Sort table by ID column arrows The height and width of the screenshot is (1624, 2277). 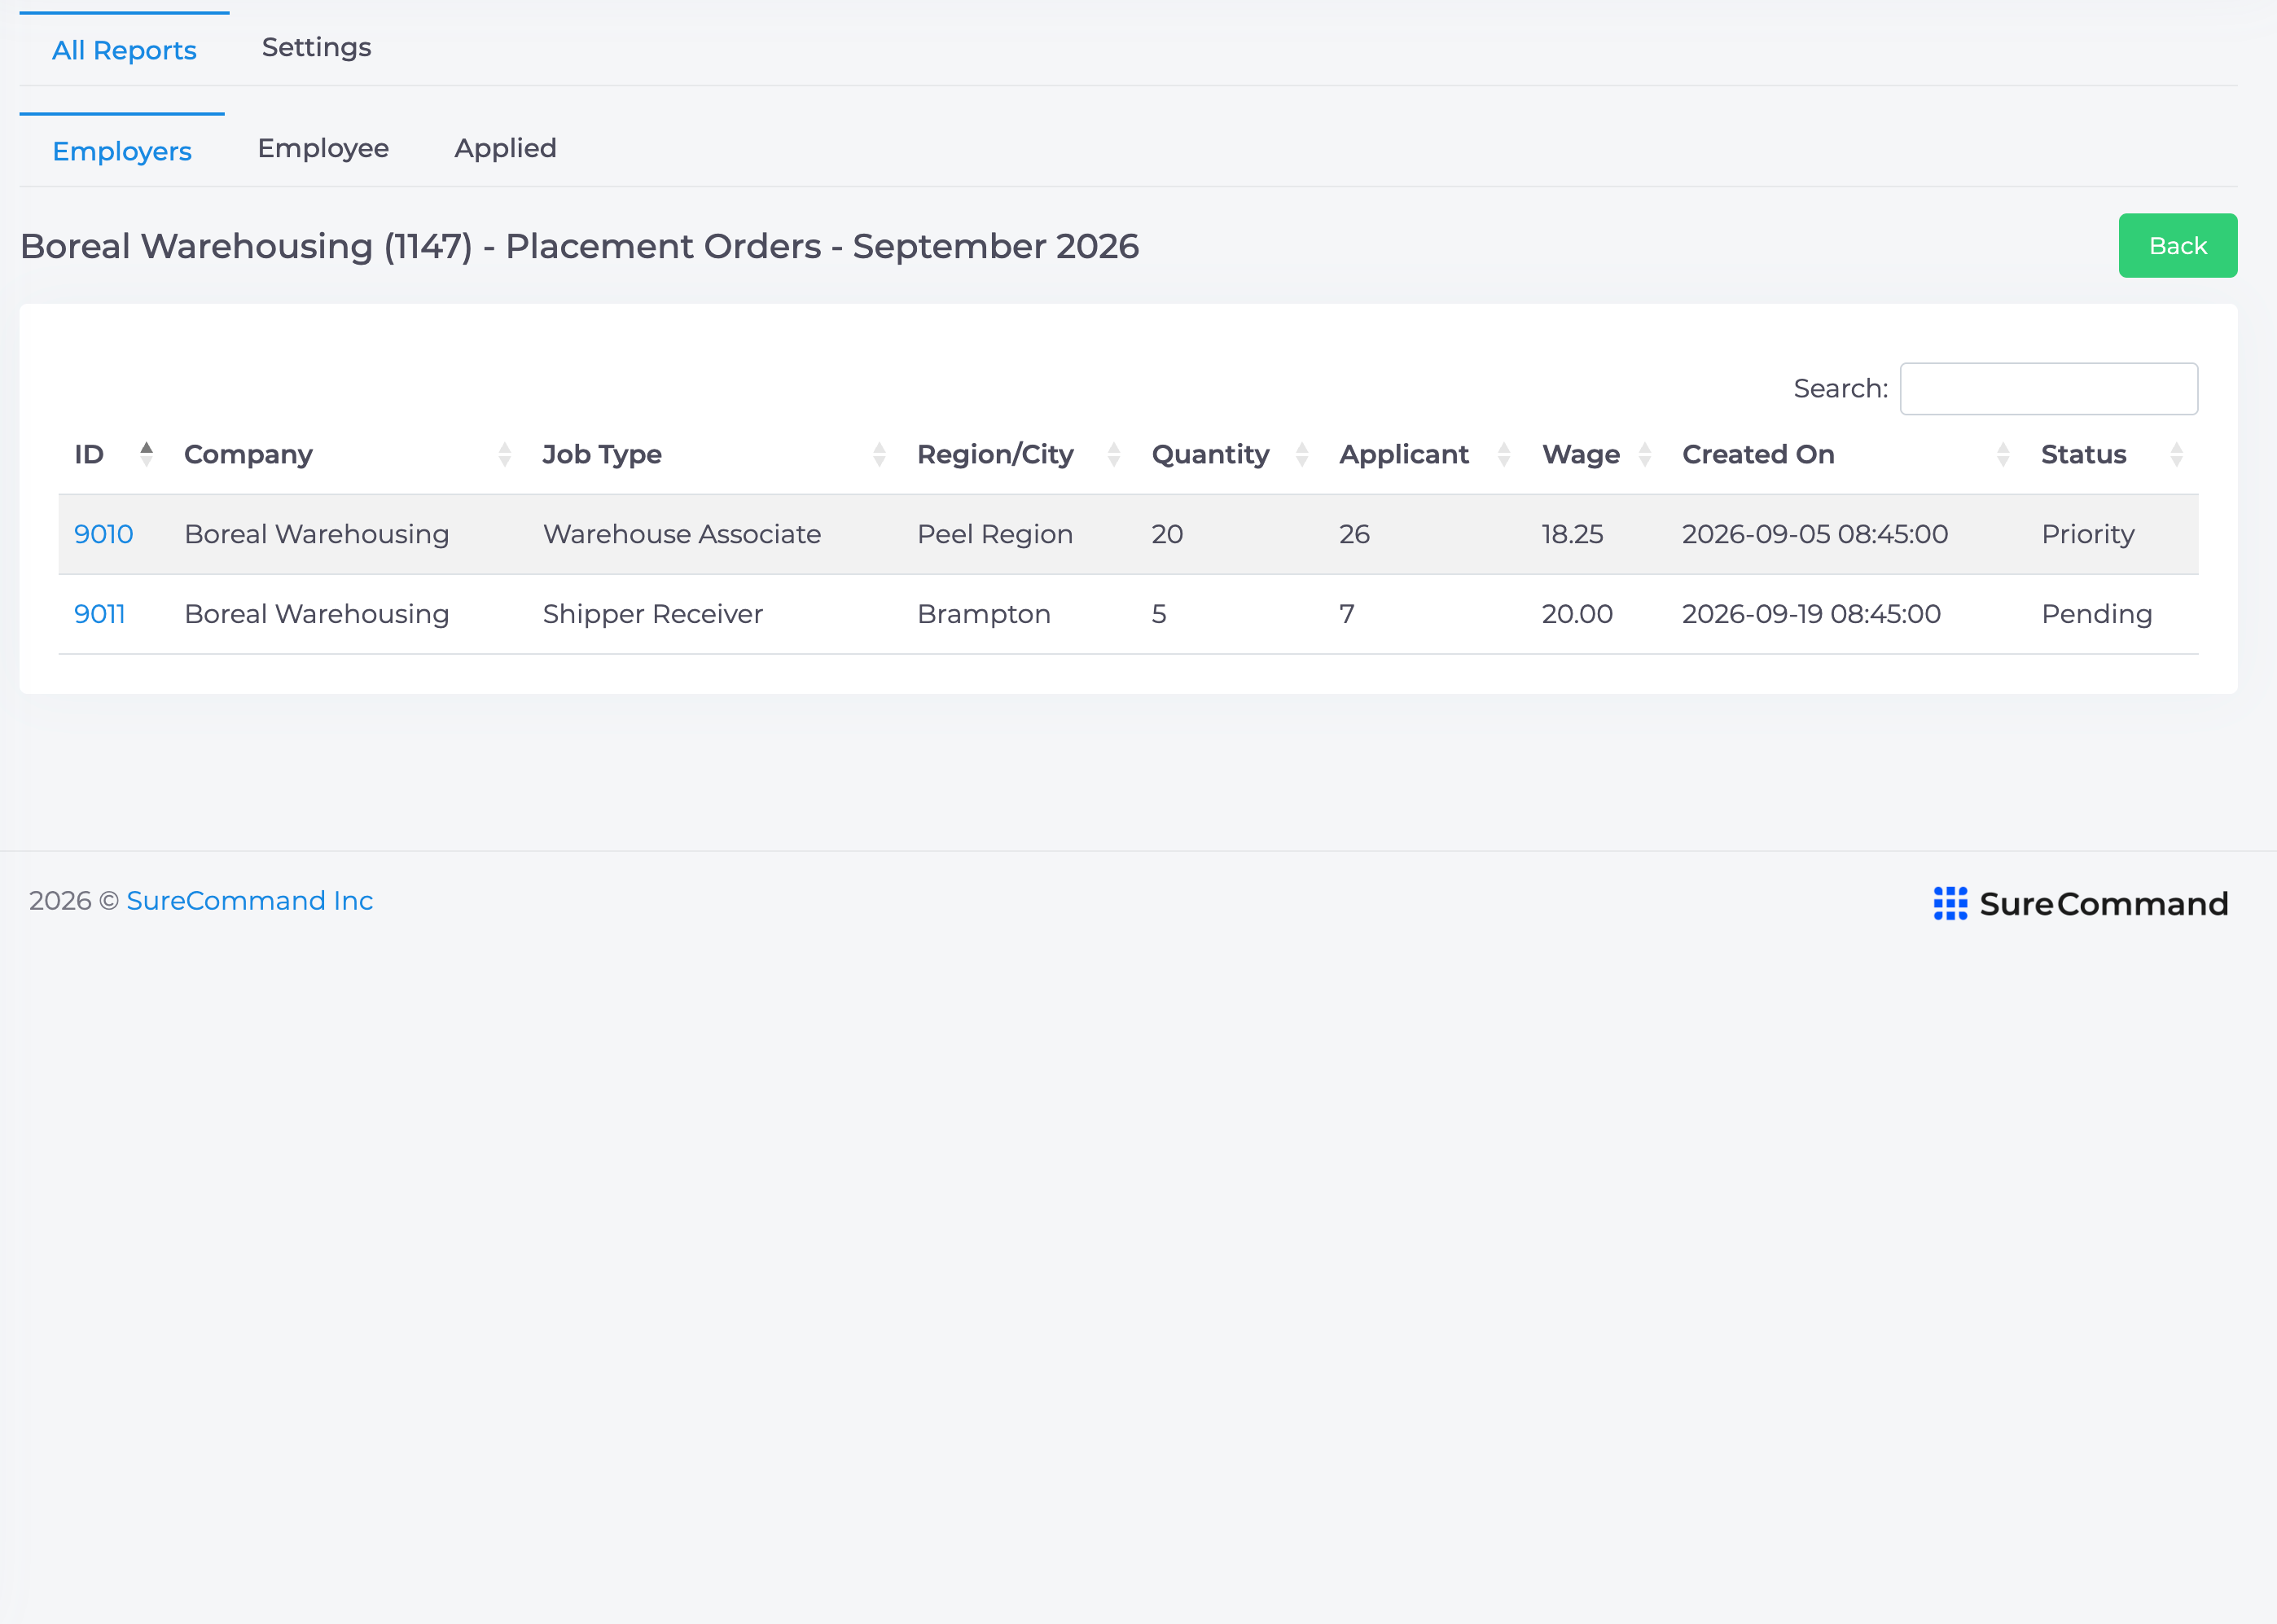[147, 454]
